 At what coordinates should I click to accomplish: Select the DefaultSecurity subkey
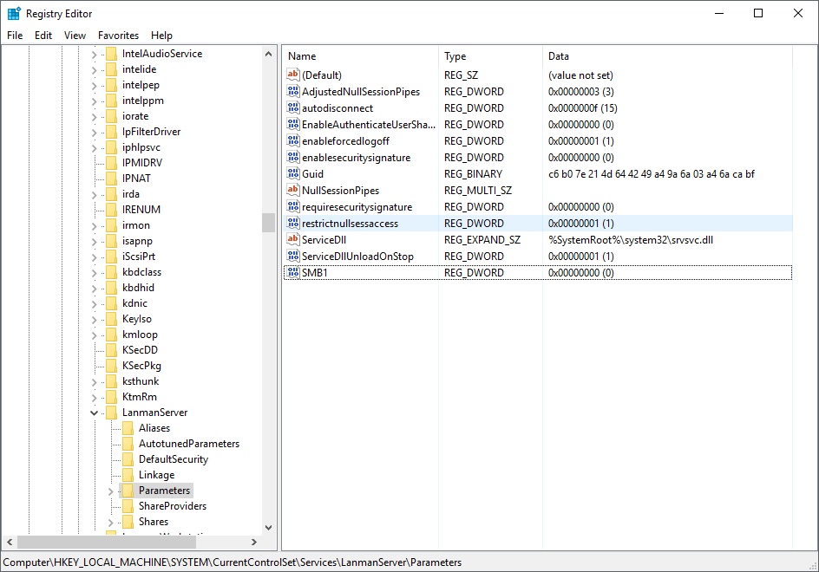point(173,459)
